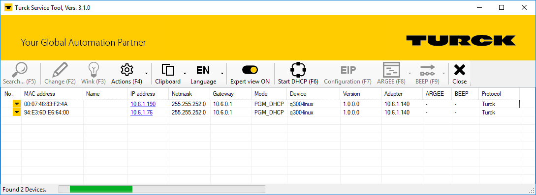Open IP address link 10.6.1.76
This screenshot has height=195, width=536.
[142, 112]
